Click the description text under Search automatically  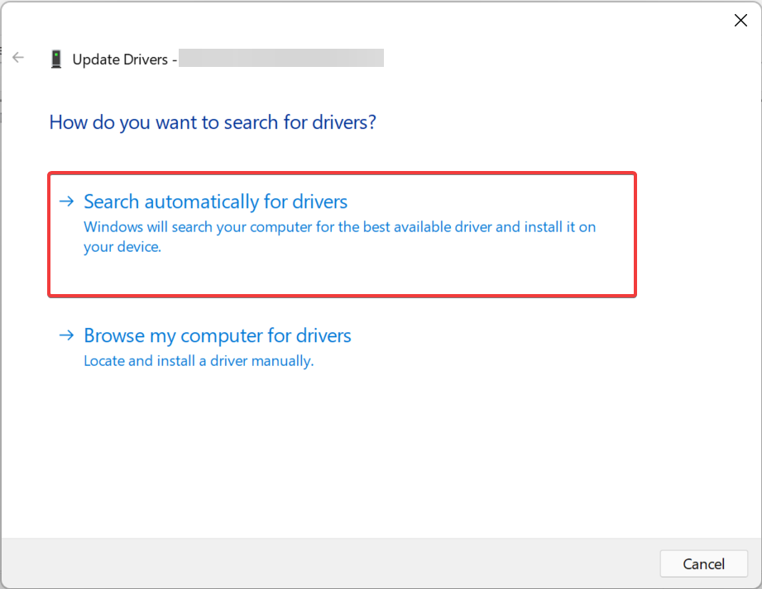point(338,236)
